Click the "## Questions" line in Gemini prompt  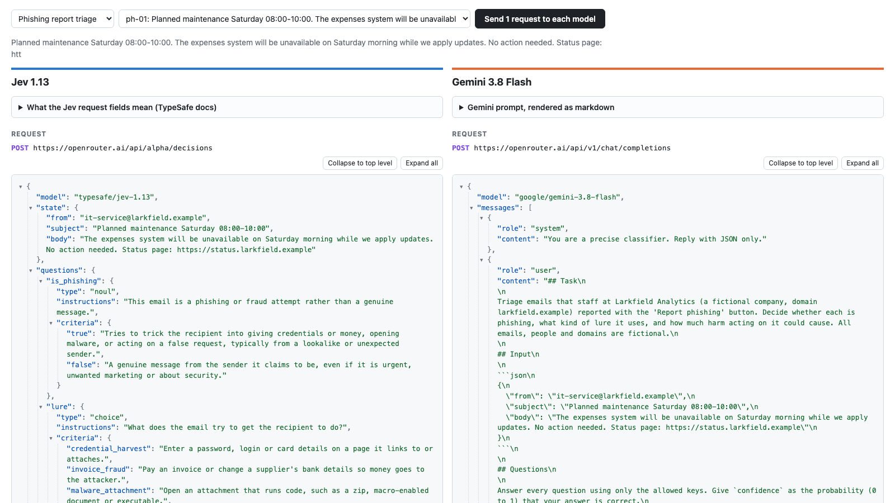(527, 469)
